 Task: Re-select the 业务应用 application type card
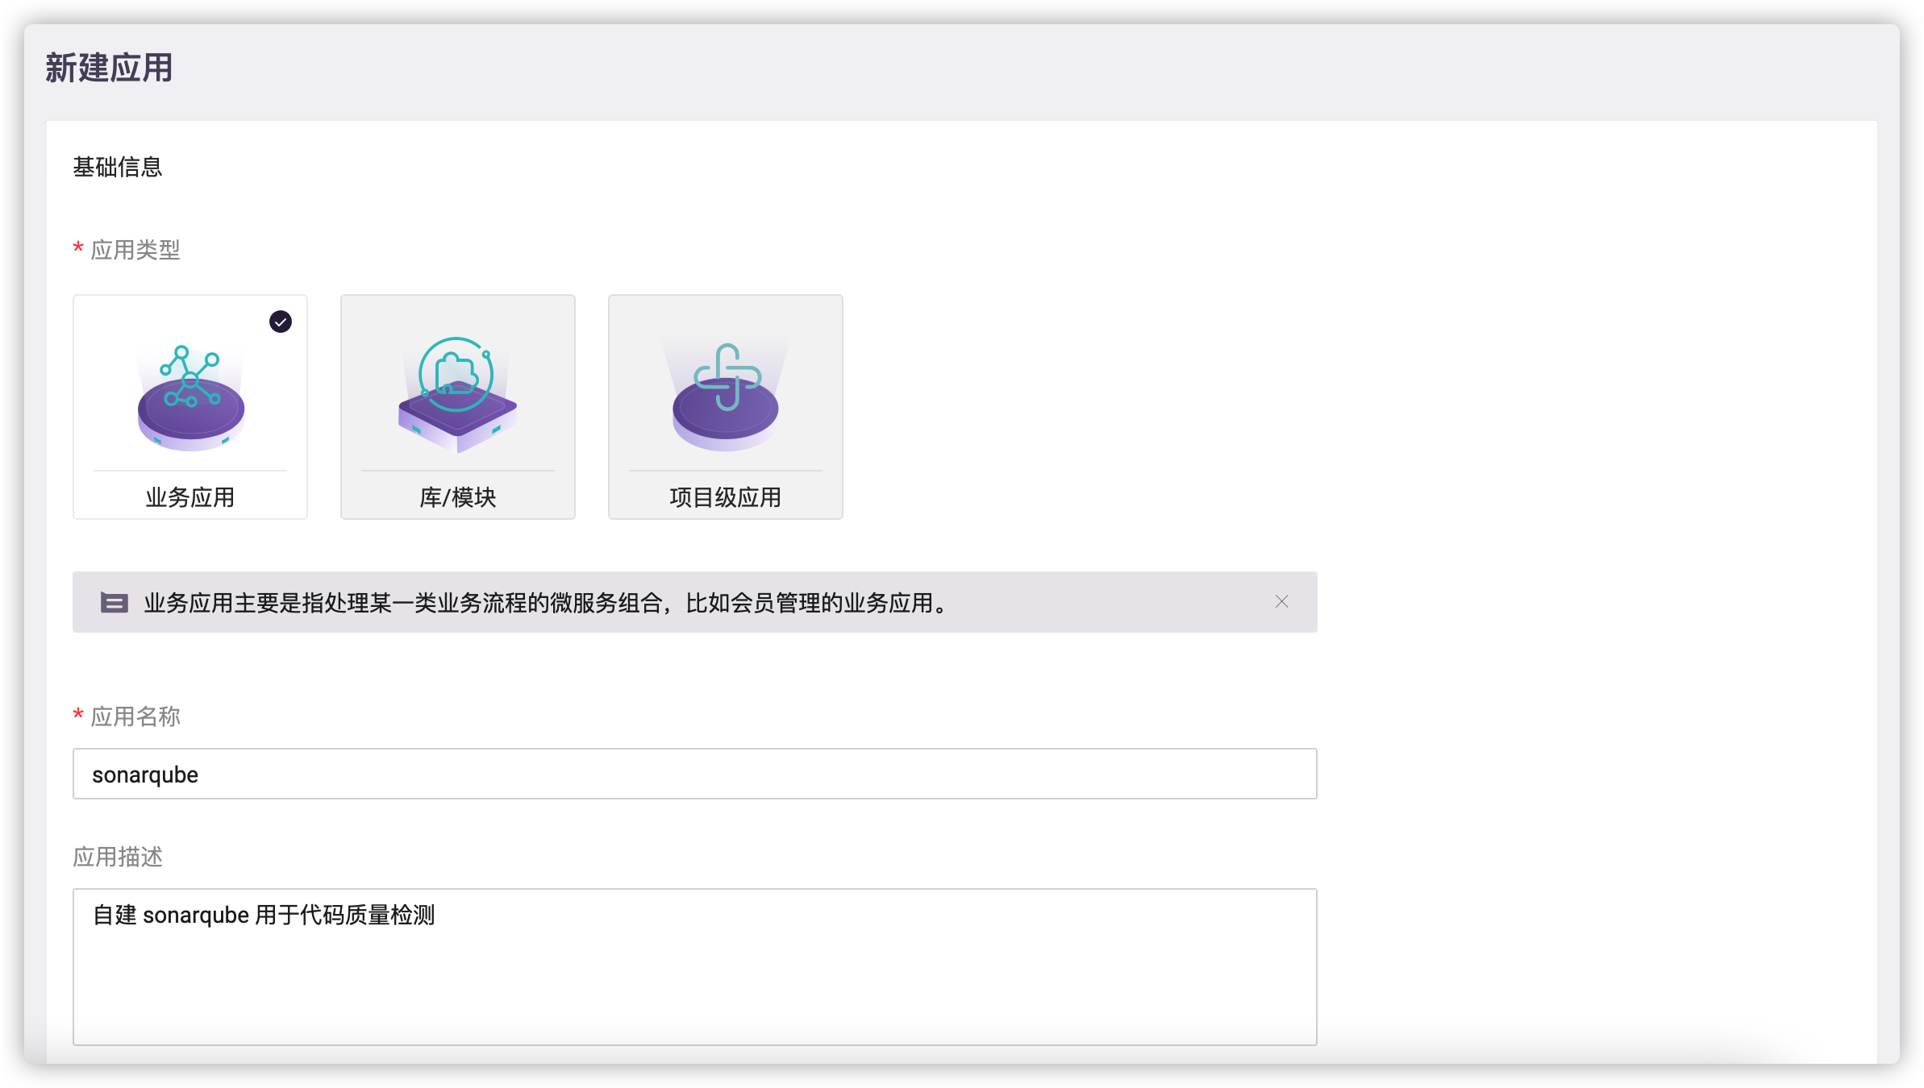(x=189, y=407)
